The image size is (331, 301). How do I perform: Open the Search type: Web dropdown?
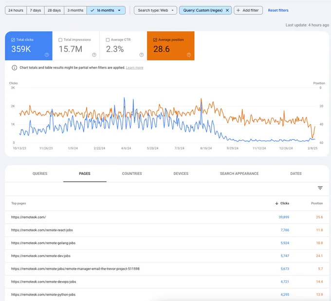[155, 10]
